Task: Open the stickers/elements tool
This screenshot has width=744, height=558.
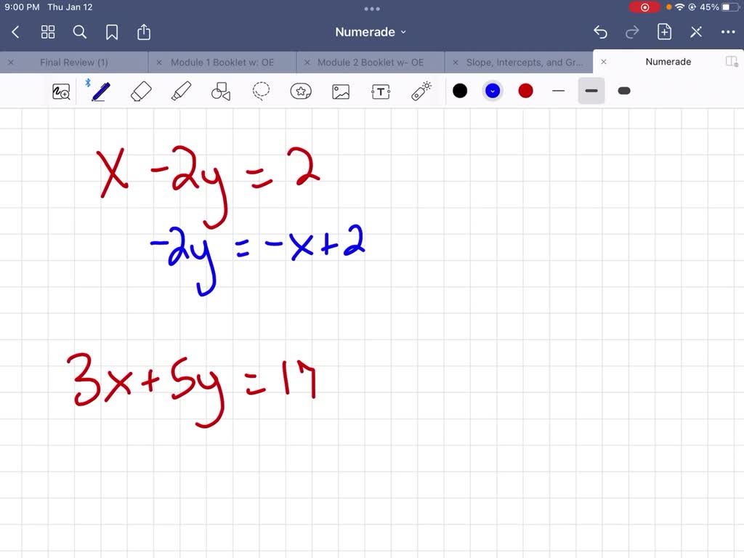Action: 301,91
